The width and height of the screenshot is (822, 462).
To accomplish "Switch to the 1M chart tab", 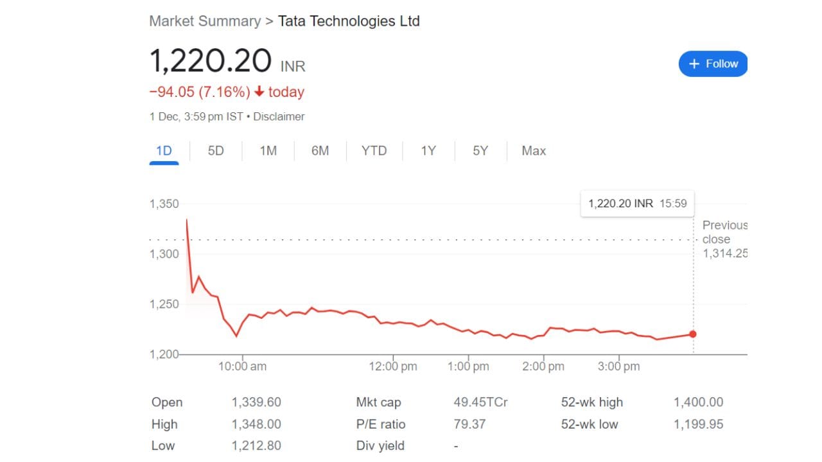I will 268,151.
